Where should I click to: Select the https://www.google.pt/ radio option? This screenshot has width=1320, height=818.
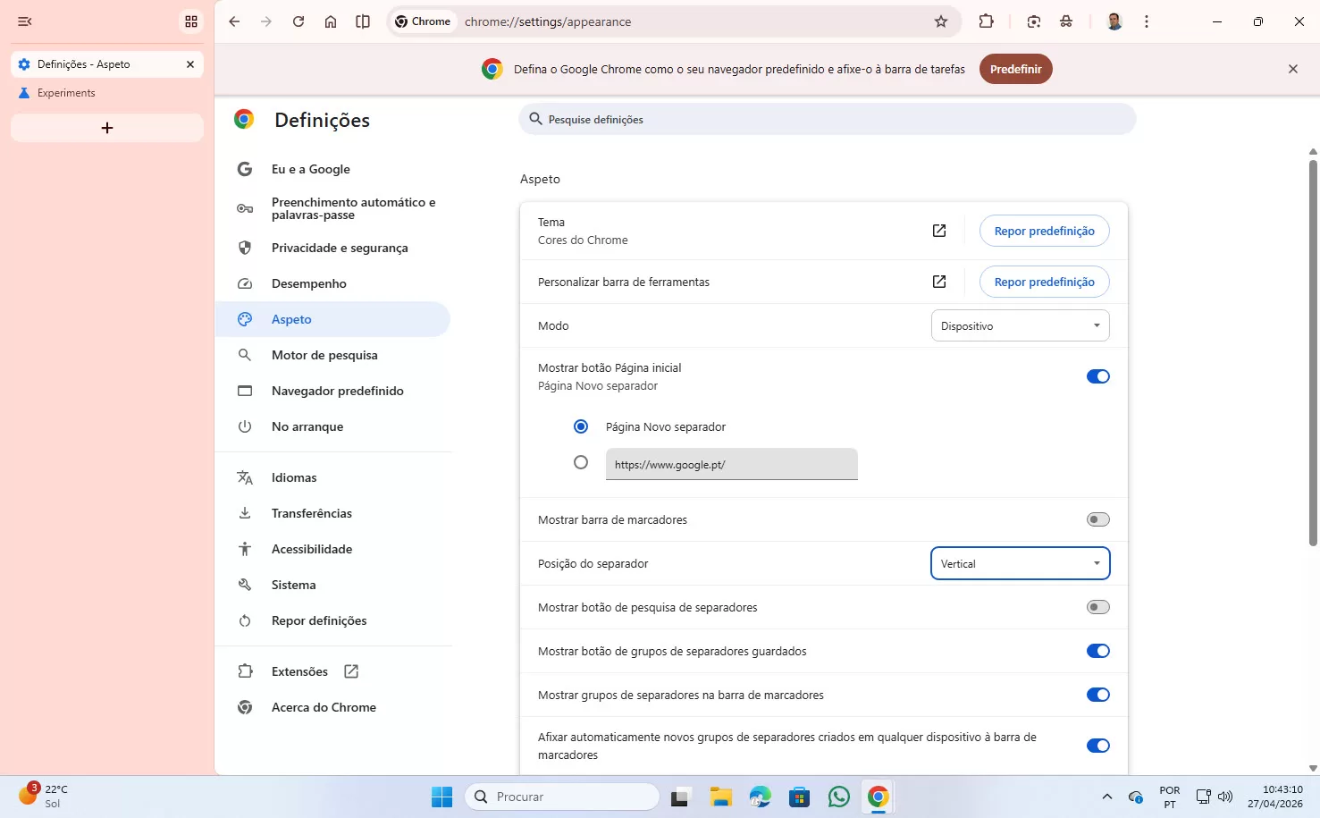point(581,463)
